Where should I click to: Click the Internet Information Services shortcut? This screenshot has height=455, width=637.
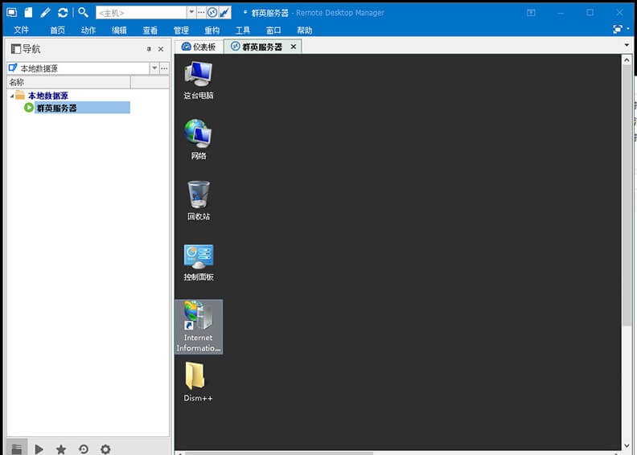tap(198, 326)
